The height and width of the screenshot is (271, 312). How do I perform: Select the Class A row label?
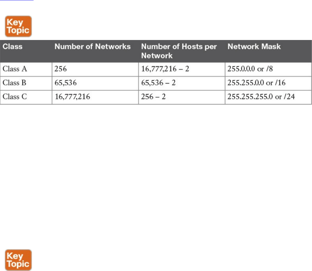point(26,69)
